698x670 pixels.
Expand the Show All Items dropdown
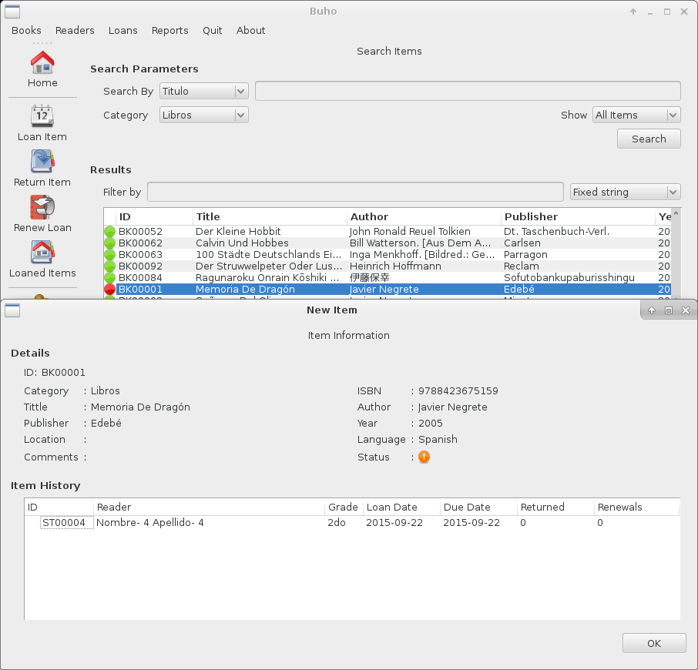click(636, 116)
